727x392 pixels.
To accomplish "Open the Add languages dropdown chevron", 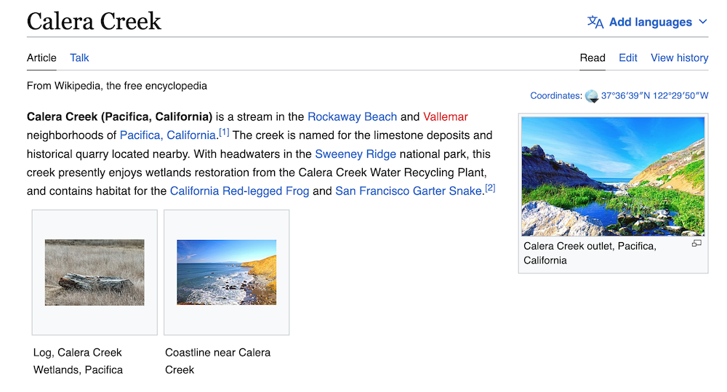I will coord(703,22).
